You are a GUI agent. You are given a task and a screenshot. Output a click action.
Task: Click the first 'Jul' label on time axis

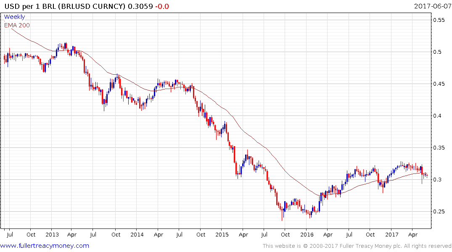tap(10, 234)
